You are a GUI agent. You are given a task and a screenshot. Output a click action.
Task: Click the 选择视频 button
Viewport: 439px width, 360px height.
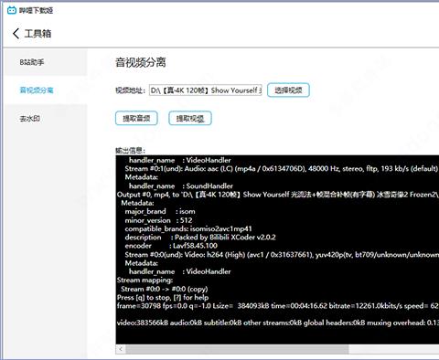tap(288, 90)
